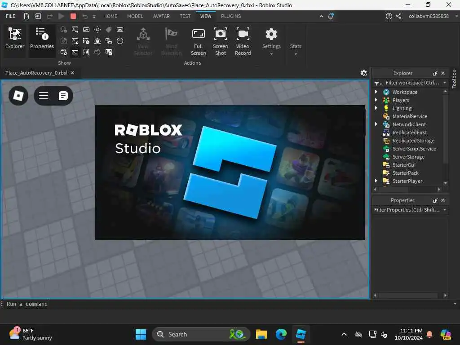Open the hamburger menu in viewport
Screen dimensions: 460x345
pos(44,96)
